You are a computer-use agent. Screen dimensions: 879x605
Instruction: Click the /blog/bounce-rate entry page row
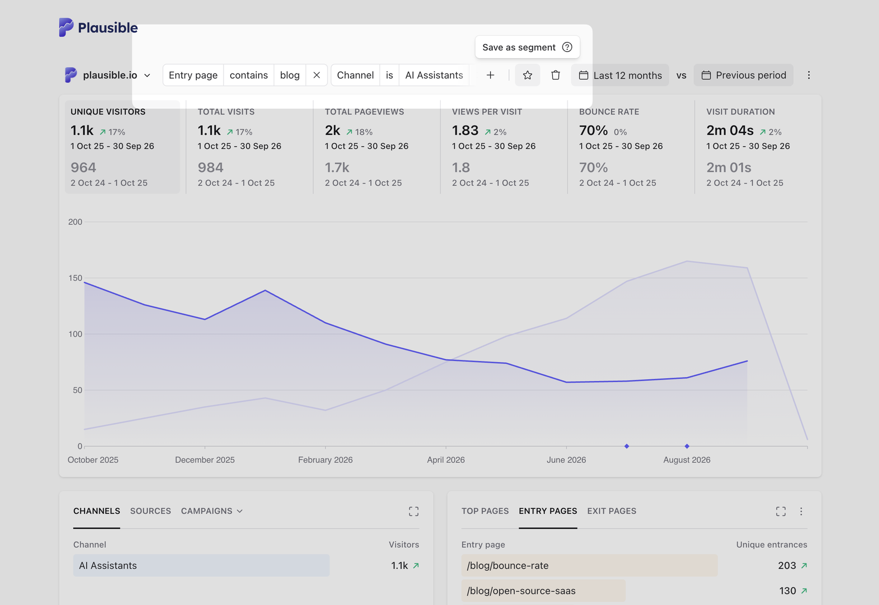(635, 565)
